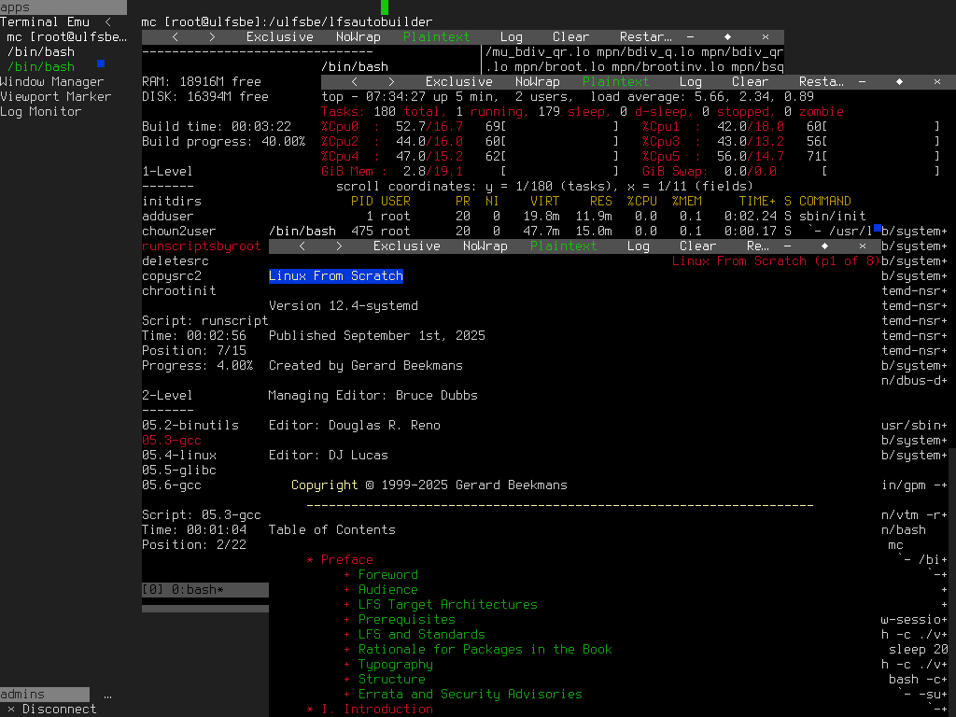Click the left arrow in the topmost window menu
The image size is (956, 717).
[176, 37]
